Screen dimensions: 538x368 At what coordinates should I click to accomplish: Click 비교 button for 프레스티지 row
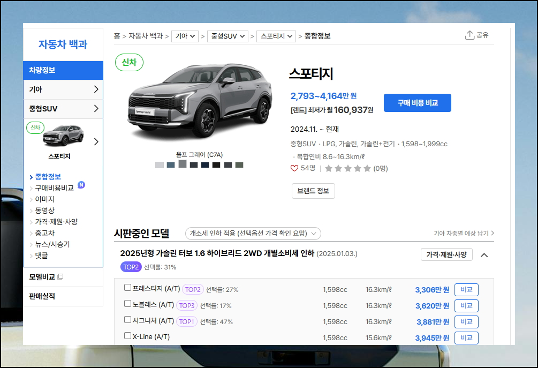click(x=466, y=290)
